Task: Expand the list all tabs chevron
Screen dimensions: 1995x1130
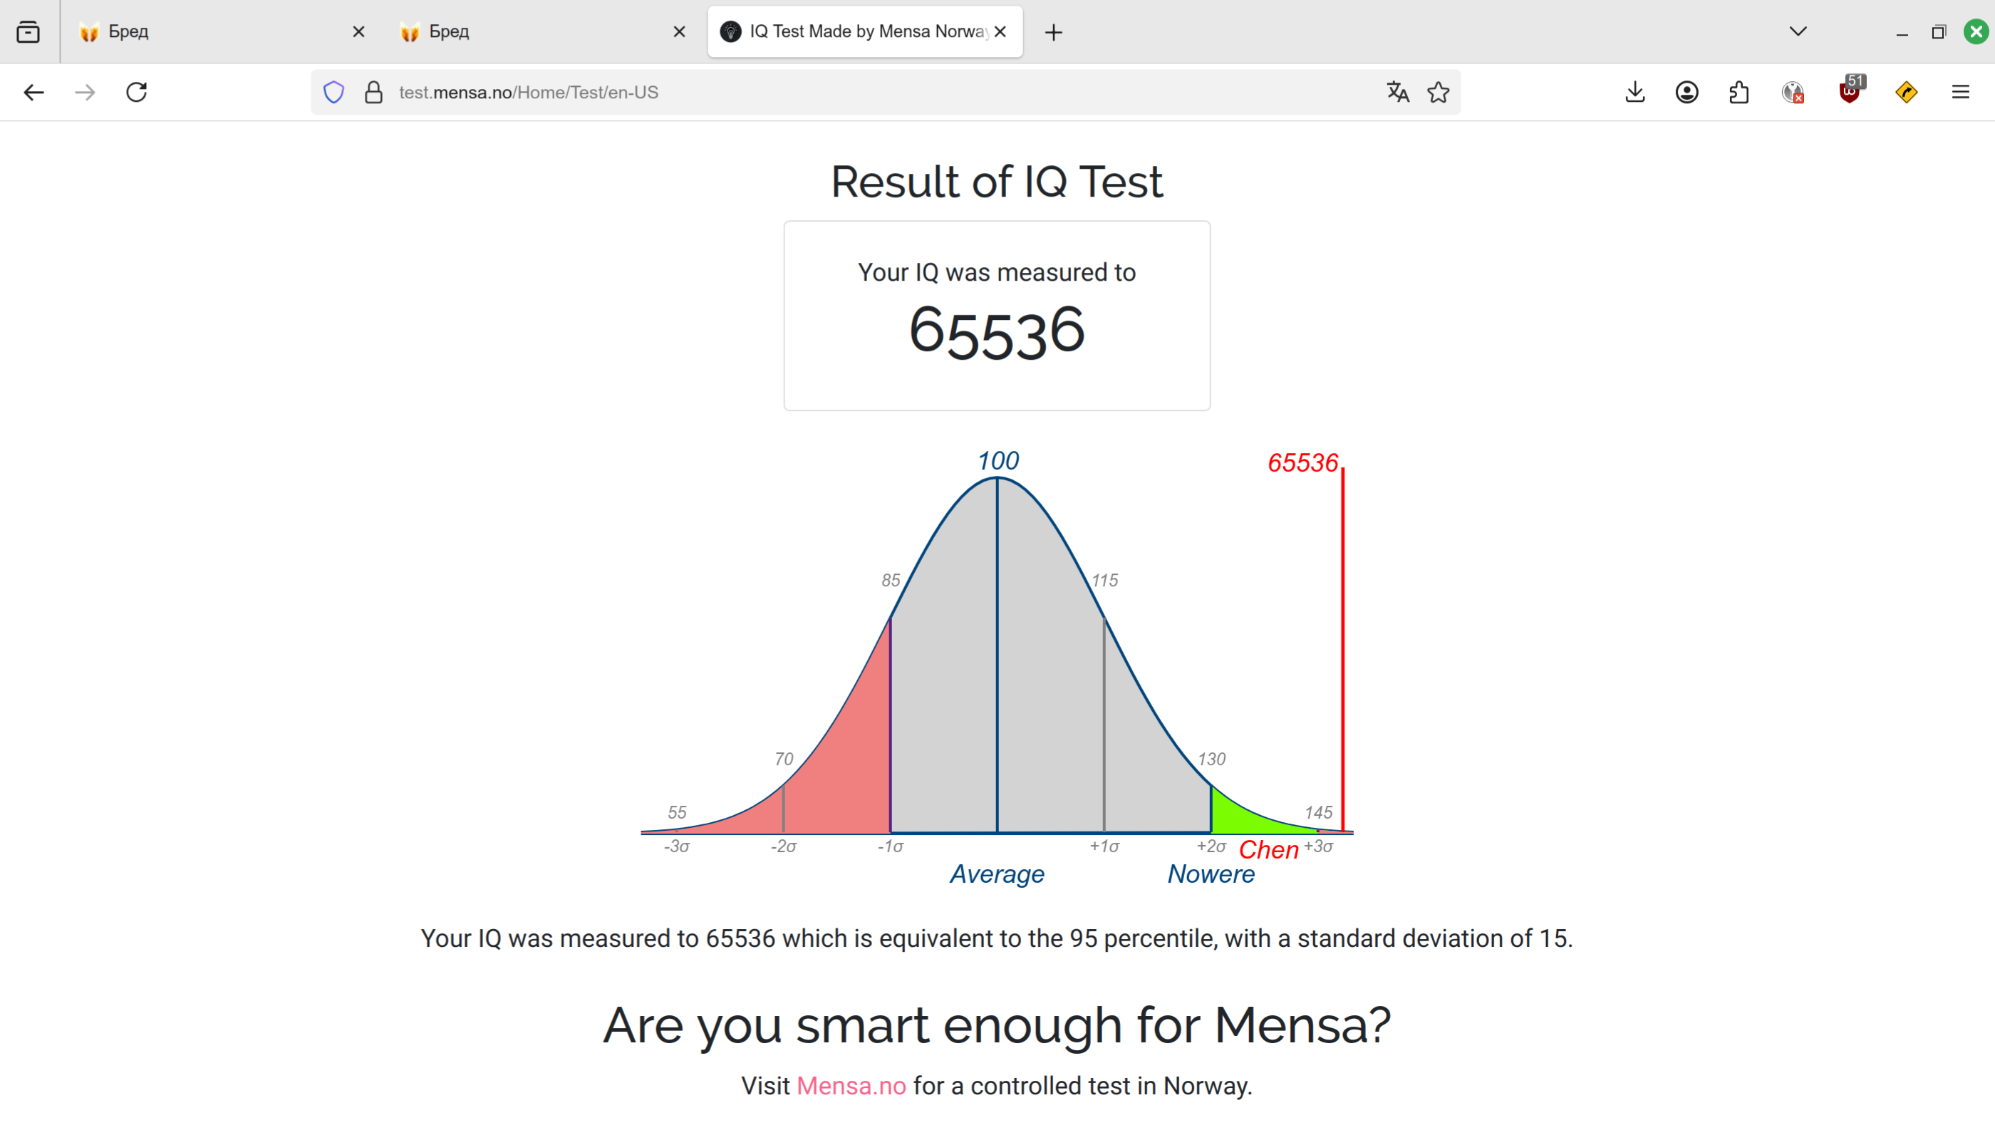Action: (x=1798, y=32)
